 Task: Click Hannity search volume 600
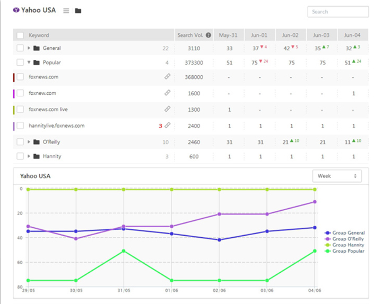tap(194, 157)
